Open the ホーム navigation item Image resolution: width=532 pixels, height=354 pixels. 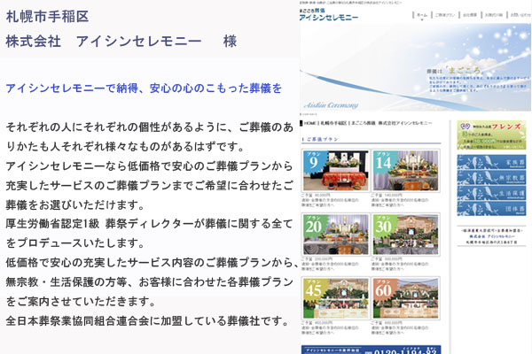[422, 15]
